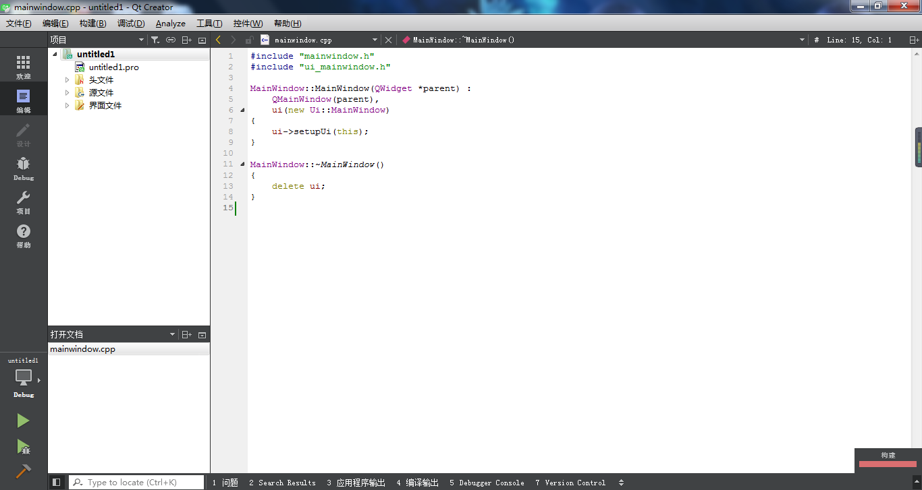Toggle the left sidebar visibility
This screenshot has width=922, height=490.
point(57,483)
